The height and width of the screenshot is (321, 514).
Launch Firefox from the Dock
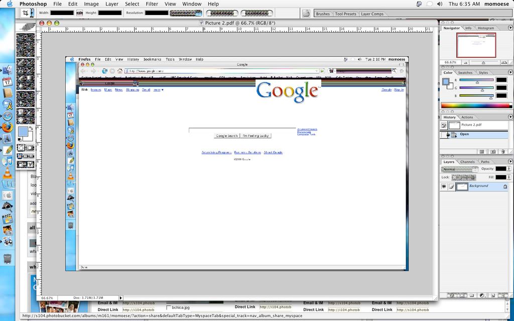pyautogui.click(x=7, y=127)
